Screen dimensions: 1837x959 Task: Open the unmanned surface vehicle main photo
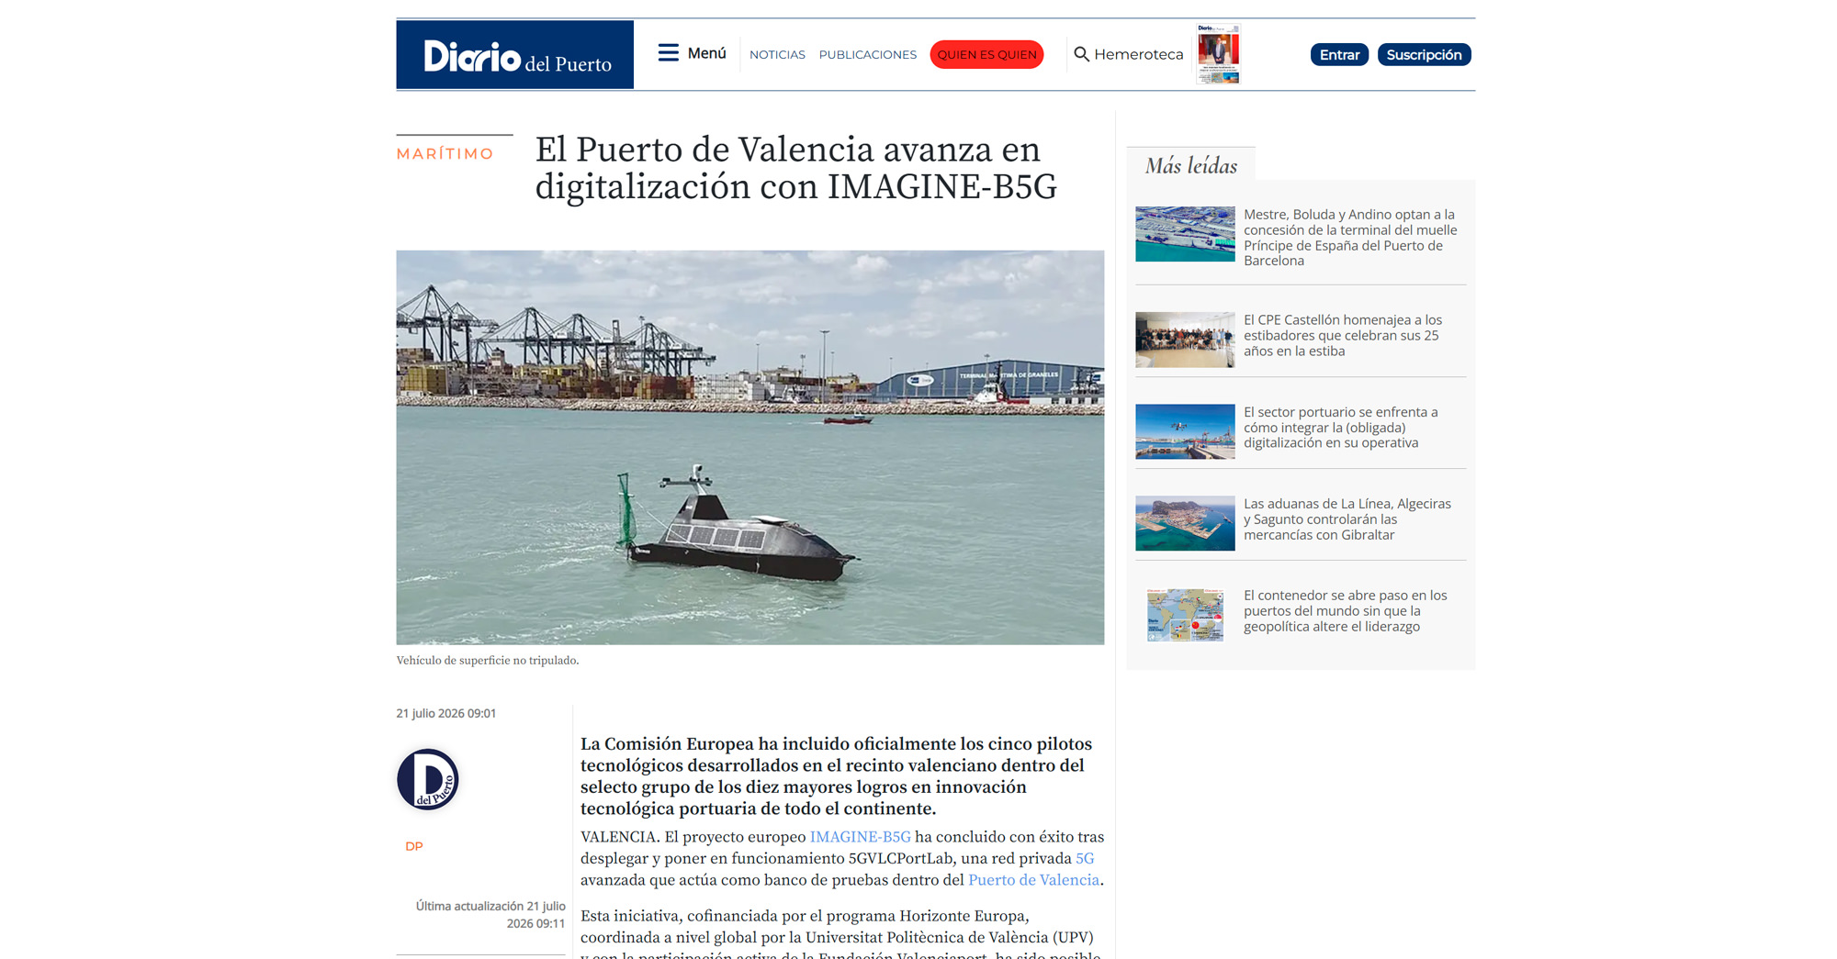pyautogui.click(x=749, y=447)
